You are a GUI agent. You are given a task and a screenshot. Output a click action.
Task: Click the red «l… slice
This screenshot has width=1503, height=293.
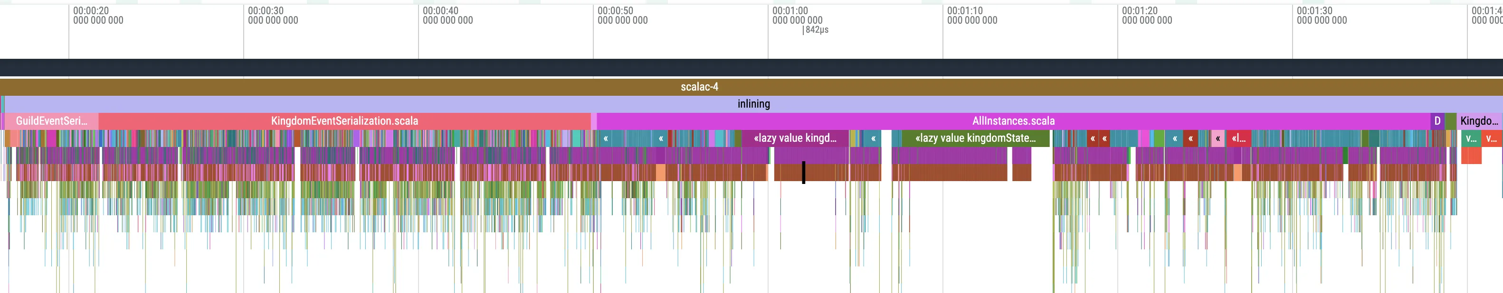point(1238,138)
